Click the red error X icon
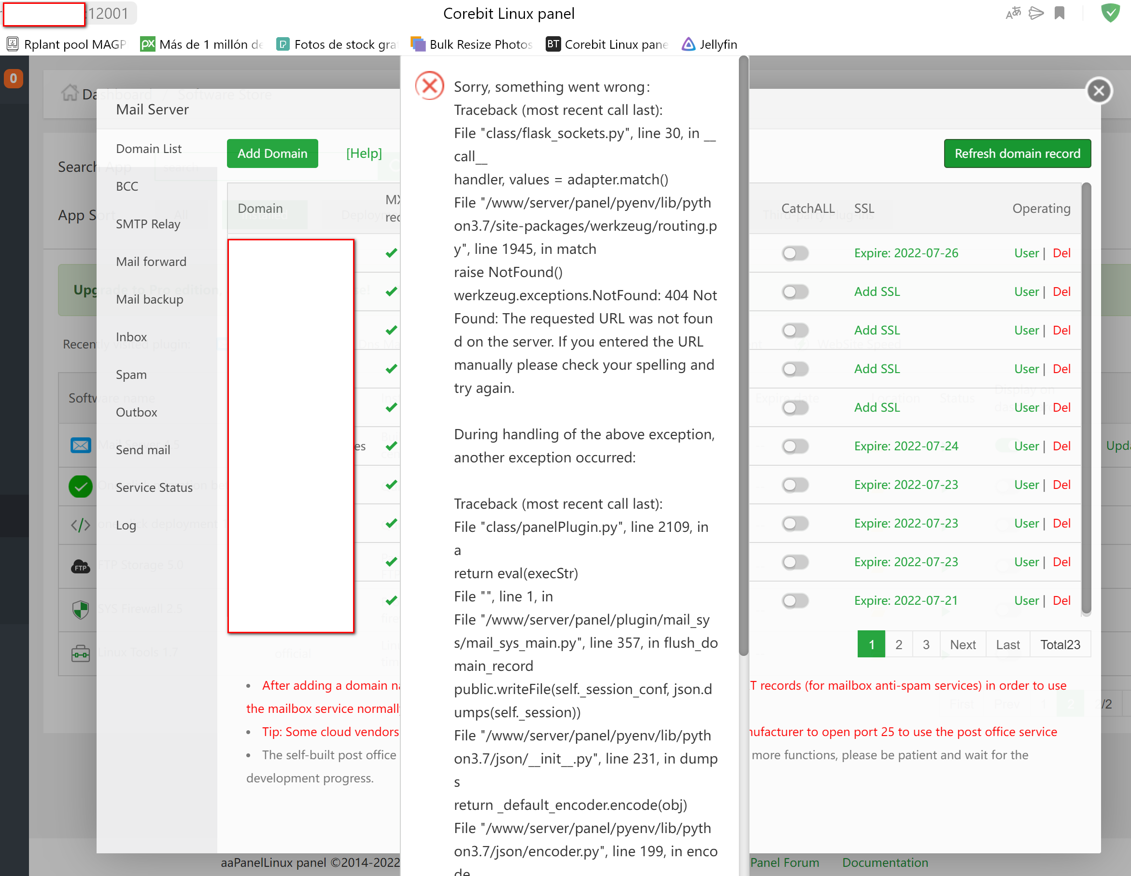 point(429,86)
